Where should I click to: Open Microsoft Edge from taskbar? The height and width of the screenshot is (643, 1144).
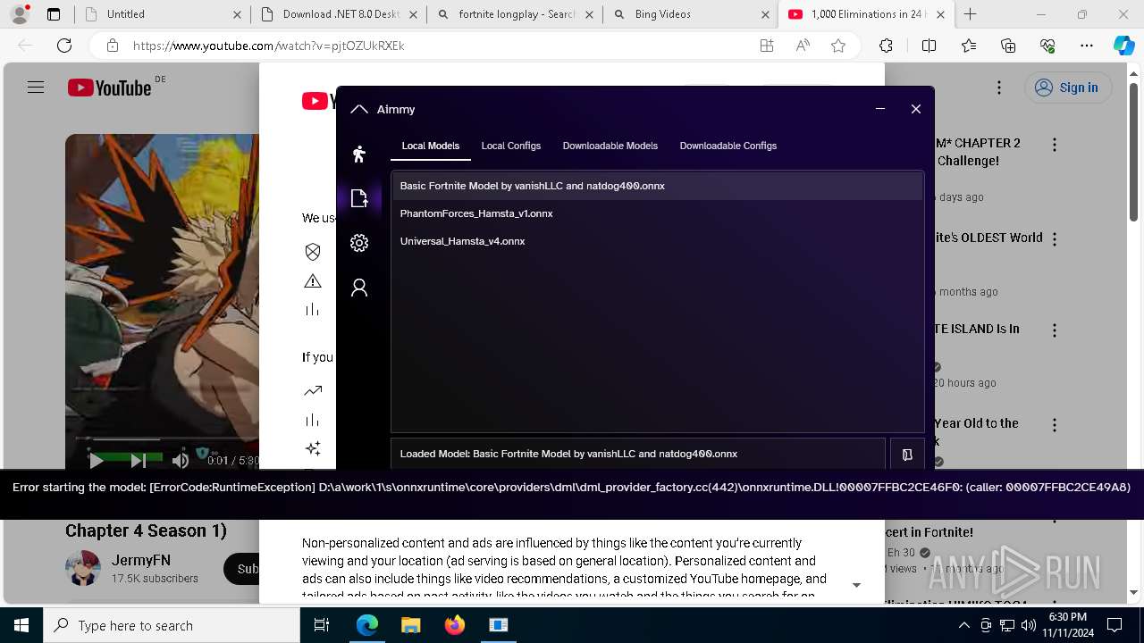(367, 625)
